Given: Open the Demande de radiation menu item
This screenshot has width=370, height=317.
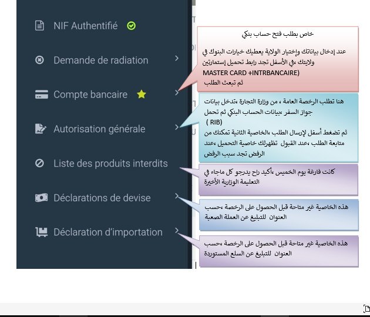Looking at the screenshot, I should click(x=101, y=60).
